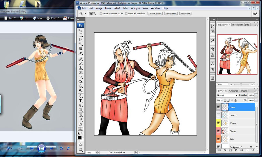Select the Hand tool

pos(80,124)
